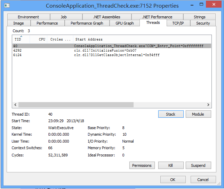Open thread Permissions
The height and width of the screenshot is (189, 224).
(142, 165)
